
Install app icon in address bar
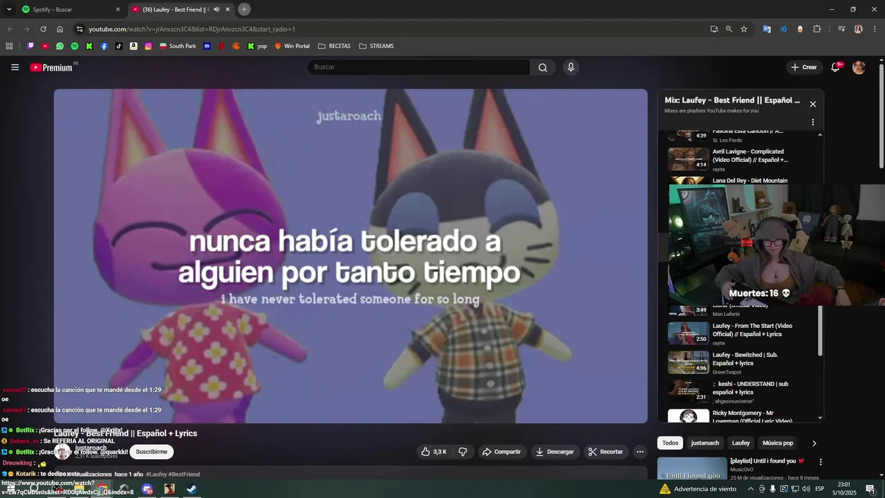pos(714,29)
